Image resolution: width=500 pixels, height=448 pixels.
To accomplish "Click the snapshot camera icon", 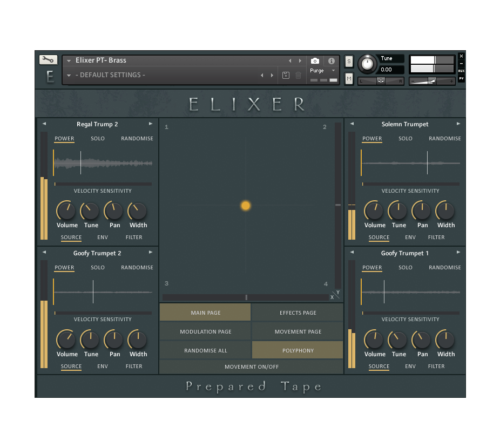I will pos(315,60).
